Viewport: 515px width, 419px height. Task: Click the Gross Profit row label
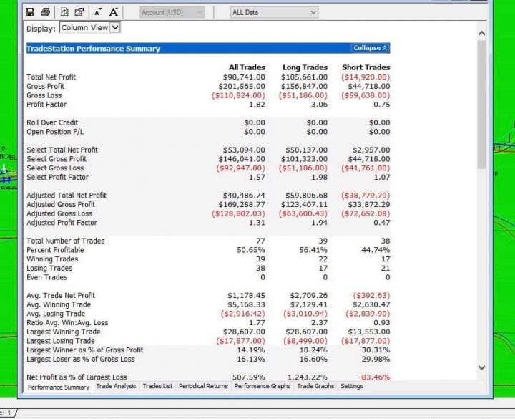[x=46, y=86]
